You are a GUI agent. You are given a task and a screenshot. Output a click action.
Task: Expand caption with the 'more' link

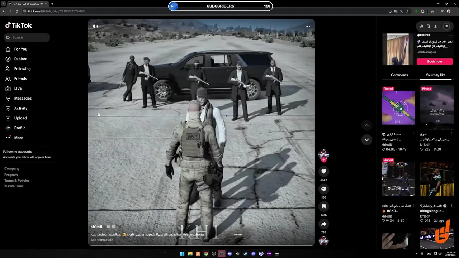[x=238, y=234]
